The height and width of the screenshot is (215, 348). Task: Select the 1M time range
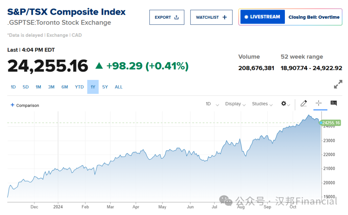[x=38, y=87]
